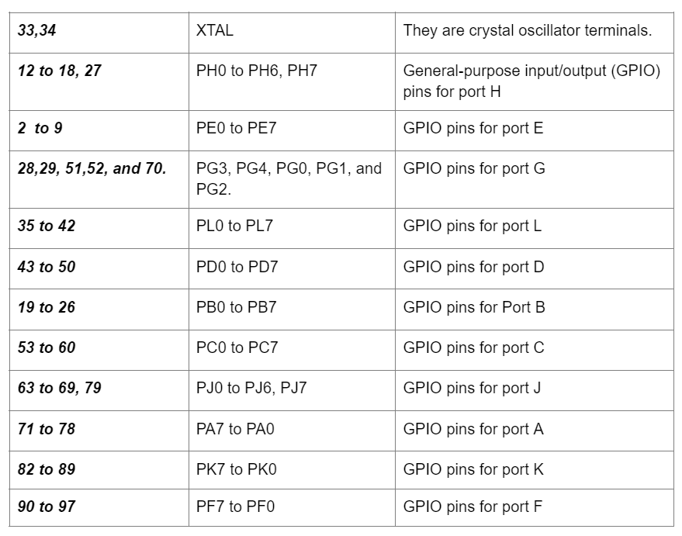The image size is (682, 536).
Task: Click the 'PH0 to PH6, PH7' cell
Action: click(x=292, y=81)
